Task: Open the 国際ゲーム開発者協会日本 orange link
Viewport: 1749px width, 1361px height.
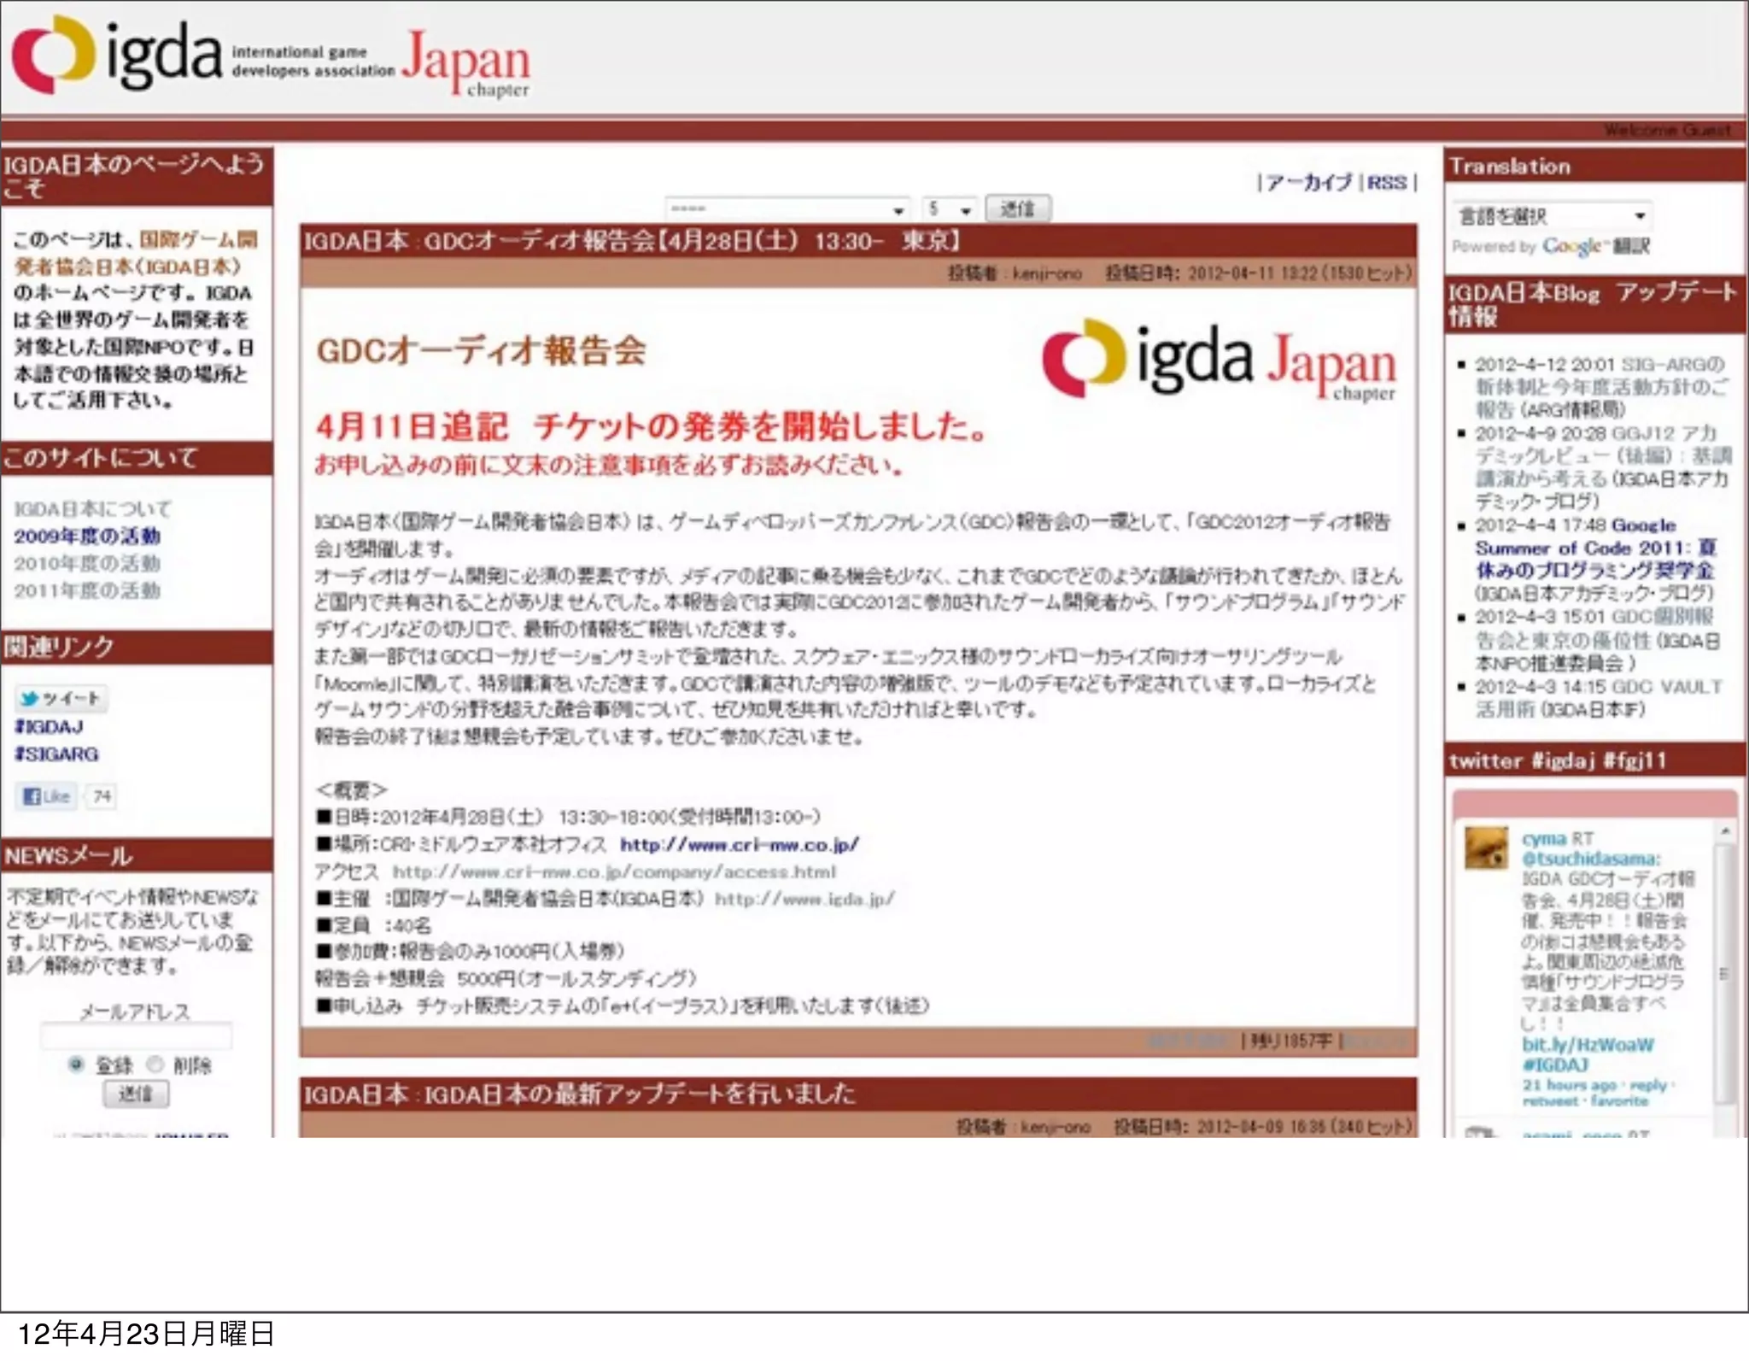Action: pos(135,253)
